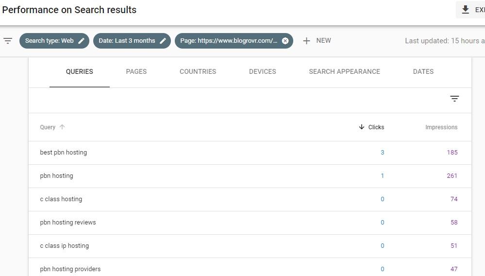The image size is (485, 276).
Task: Click pencil icon on Date chip
Action: coord(163,41)
